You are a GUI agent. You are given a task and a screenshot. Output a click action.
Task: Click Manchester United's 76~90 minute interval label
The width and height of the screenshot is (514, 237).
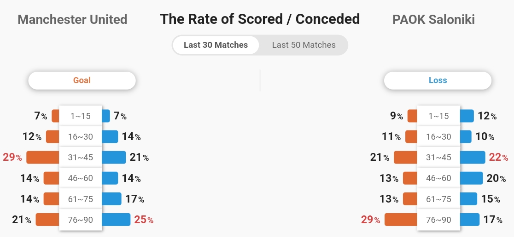click(81, 220)
